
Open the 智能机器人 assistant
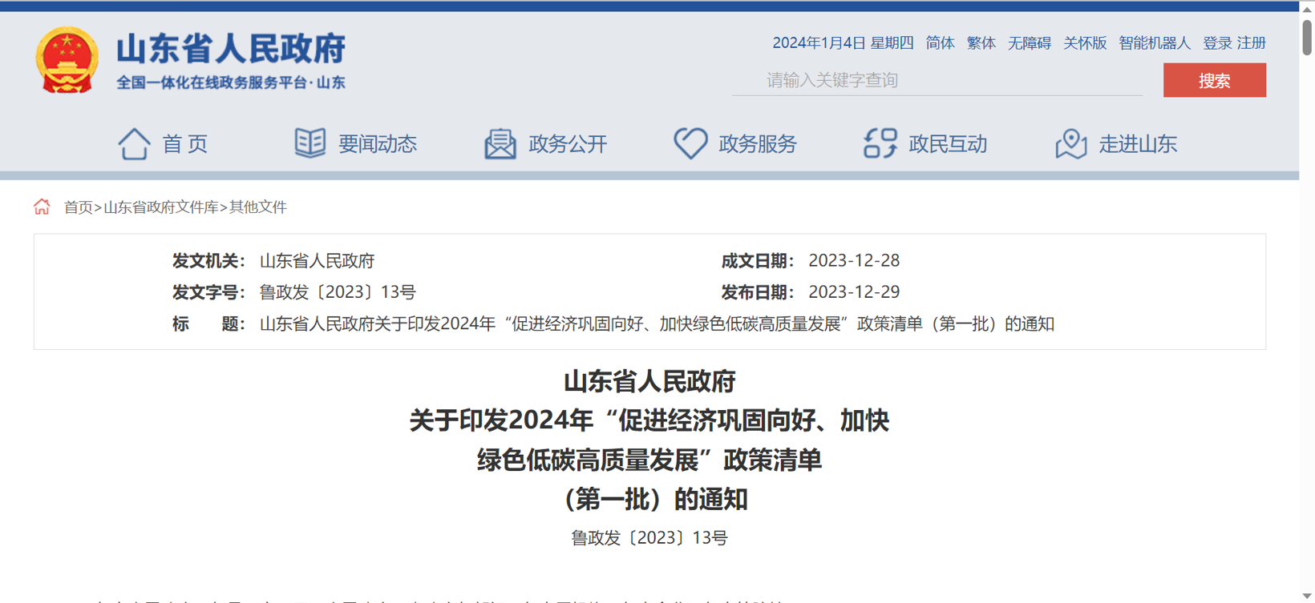1154,43
